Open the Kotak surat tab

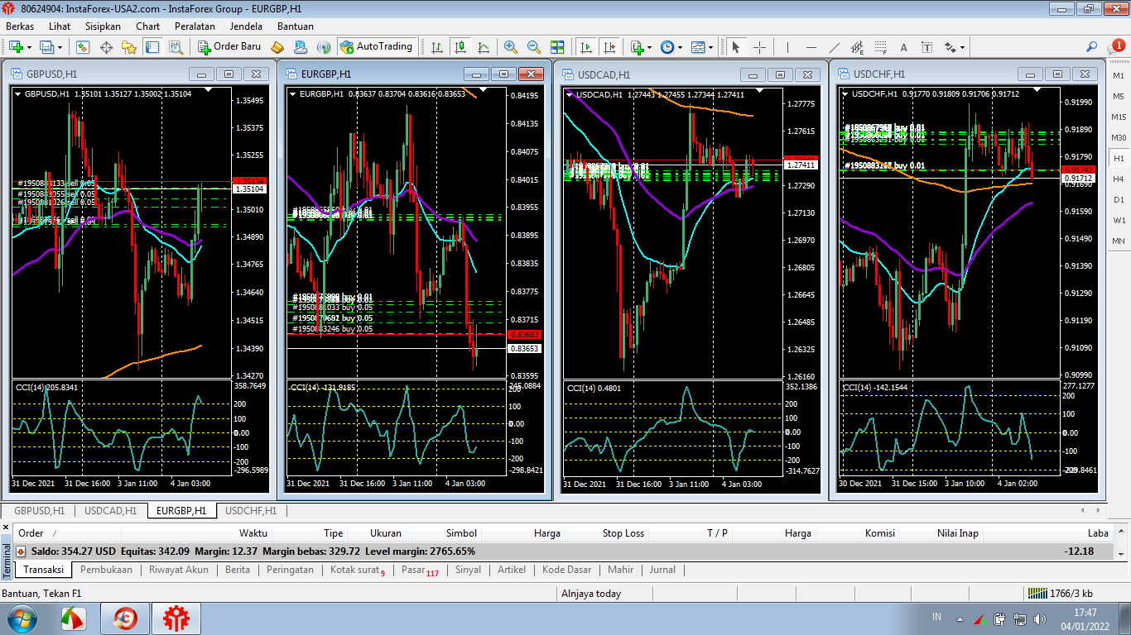pos(358,570)
